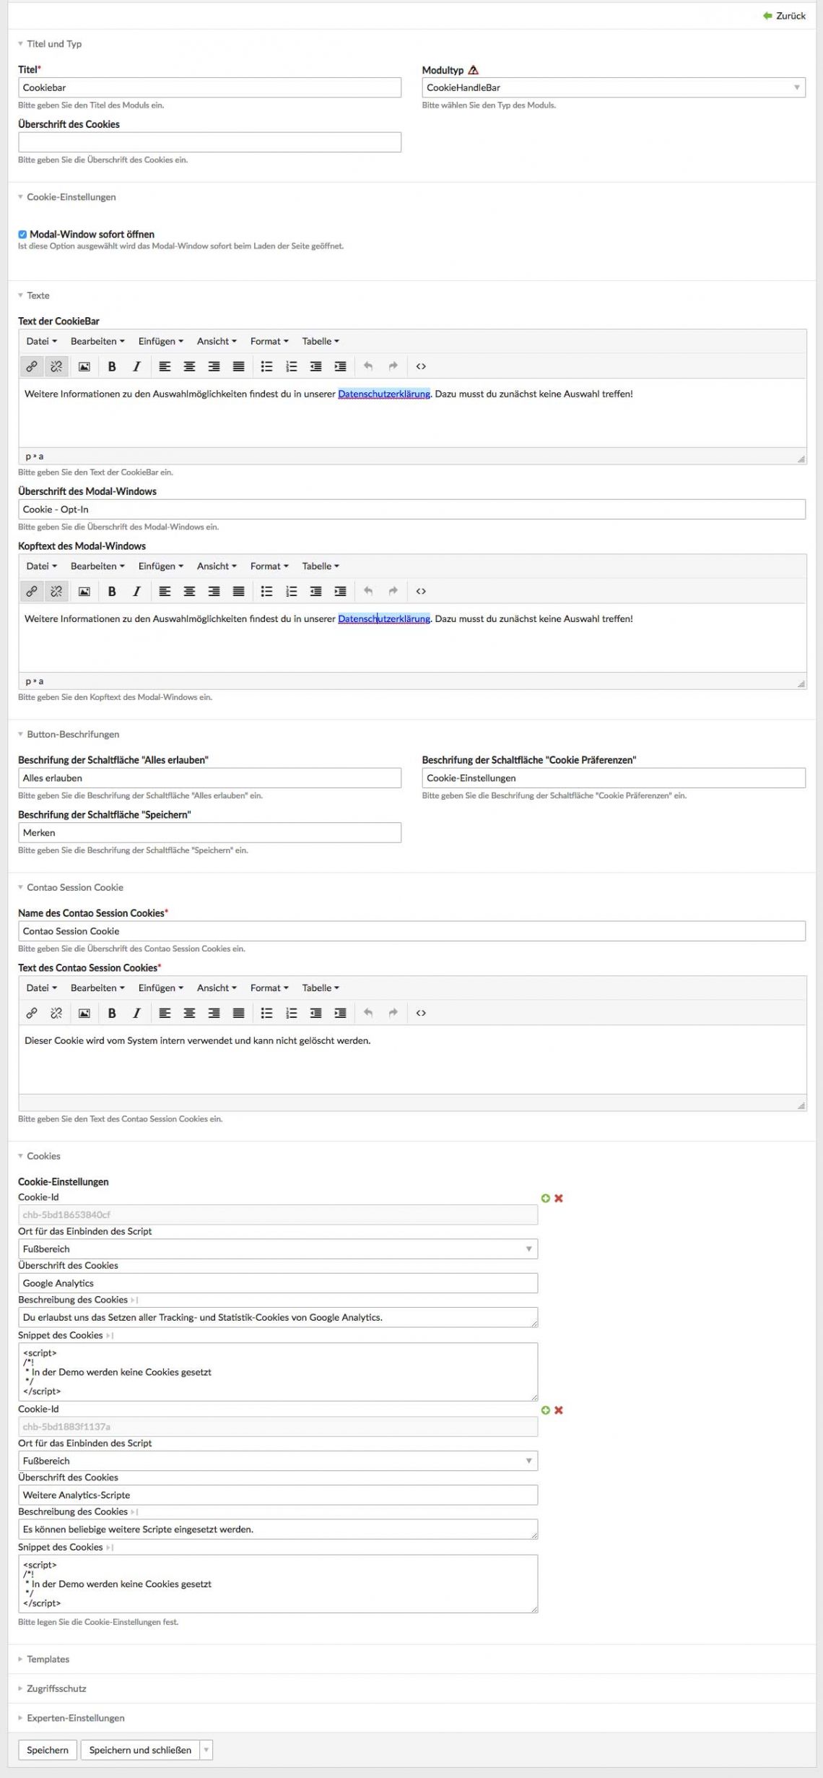This screenshot has height=1778, width=823.
Task: Expand the Templates section
Action: click(48, 1659)
